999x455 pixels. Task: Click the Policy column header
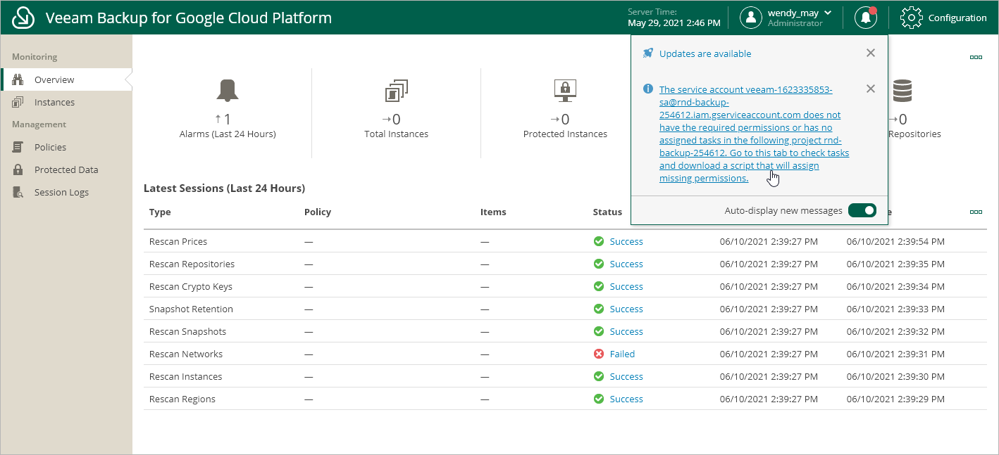318,212
